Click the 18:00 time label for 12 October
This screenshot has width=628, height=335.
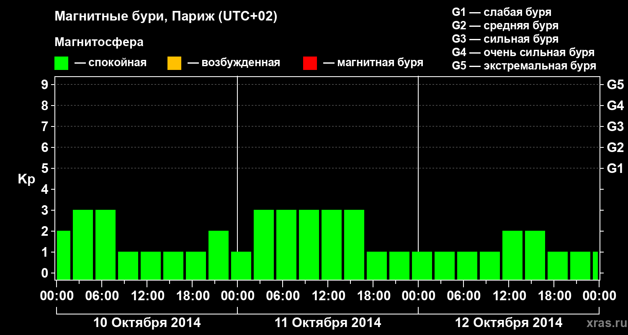click(554, 296)
